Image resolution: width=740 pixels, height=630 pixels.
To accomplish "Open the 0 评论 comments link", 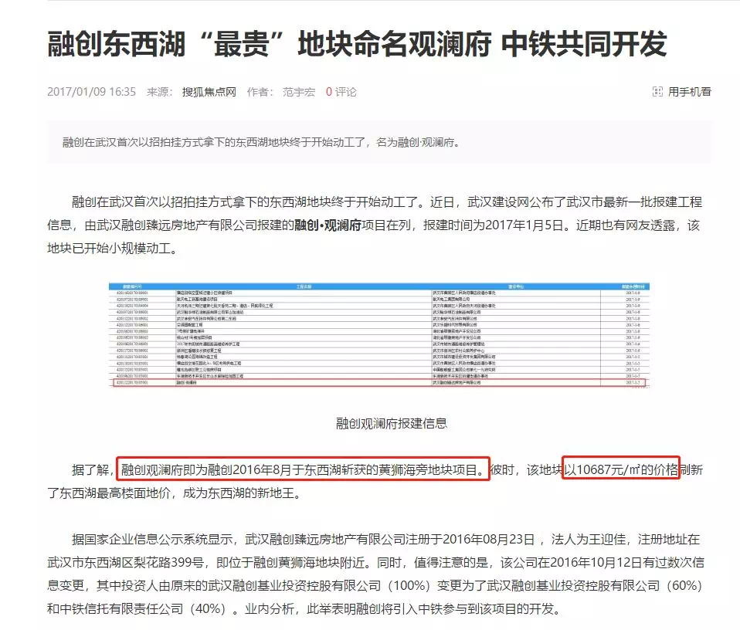I will click(x=341, y=92).
